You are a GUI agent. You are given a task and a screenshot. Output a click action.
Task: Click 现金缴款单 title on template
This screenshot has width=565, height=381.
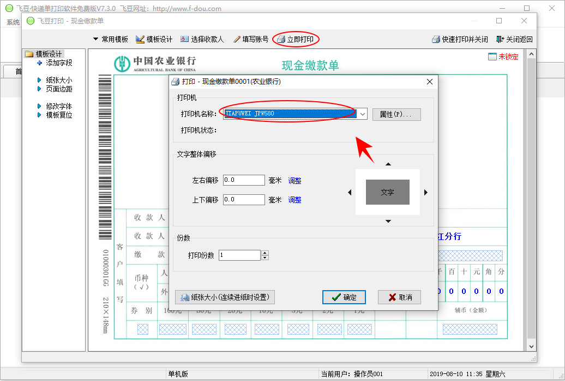310,65
